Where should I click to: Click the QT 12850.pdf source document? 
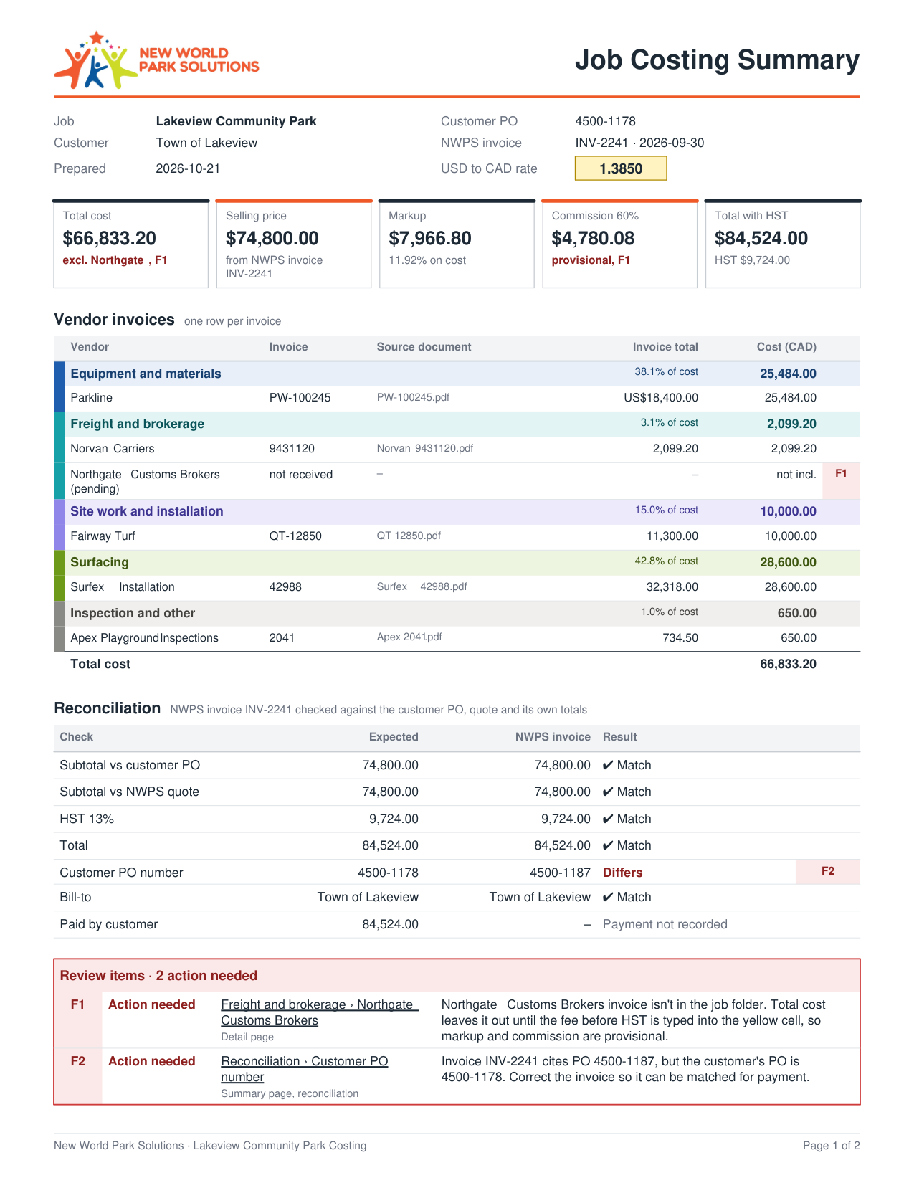(409, 536)
